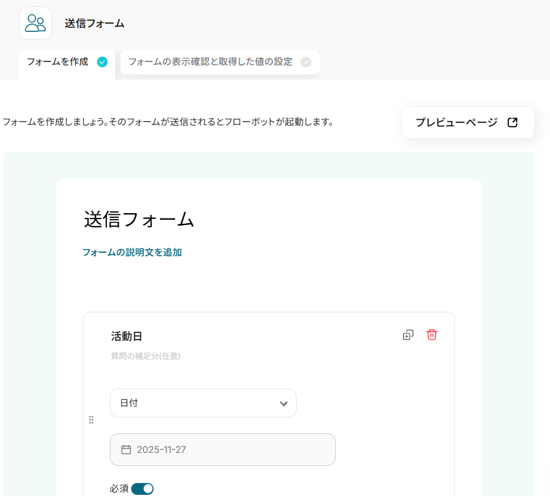
Task: Click the 送信フォーム header text at top
Action: click(95, 24)
